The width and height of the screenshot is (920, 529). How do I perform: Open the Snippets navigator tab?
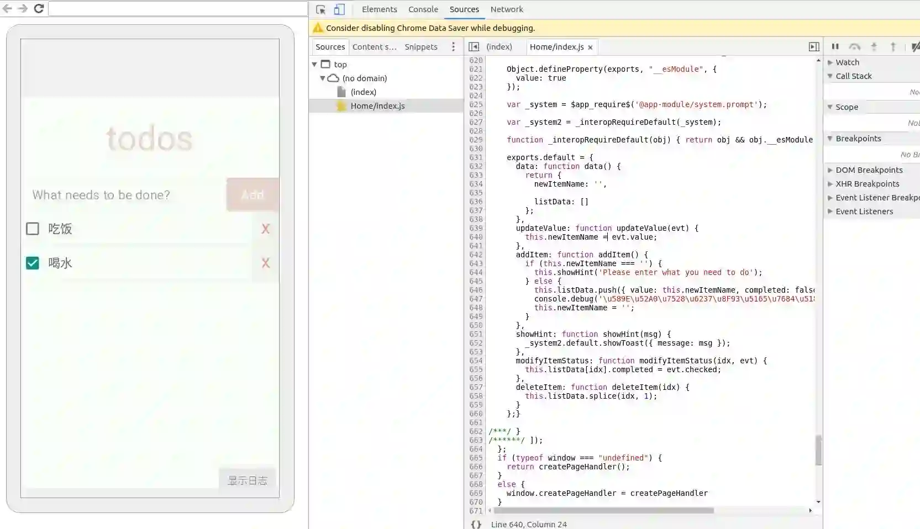[421, 47]
